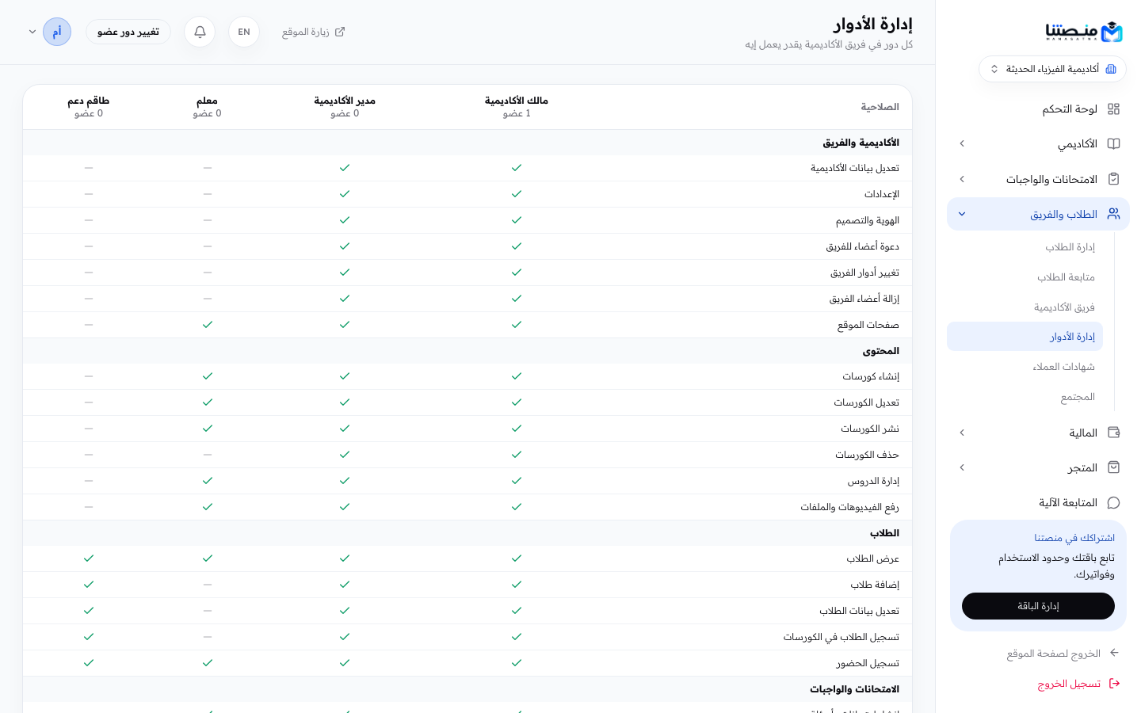Viewport: 1141px width, 713px height.
Task: Select the active إدارة الأدوار menu item
Action: coord(1025,337)
